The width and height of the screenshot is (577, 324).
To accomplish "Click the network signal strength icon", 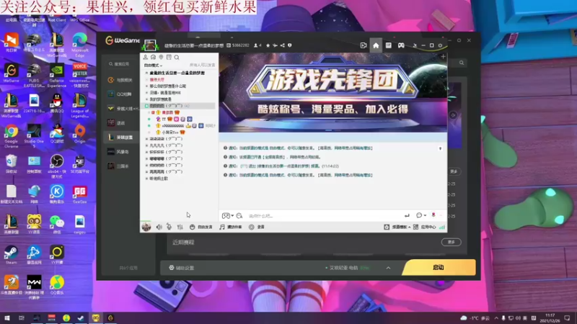I will coord(442,227).
